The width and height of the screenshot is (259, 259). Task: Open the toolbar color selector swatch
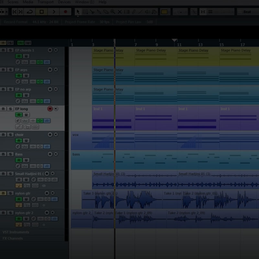click(x=164, y=12)
